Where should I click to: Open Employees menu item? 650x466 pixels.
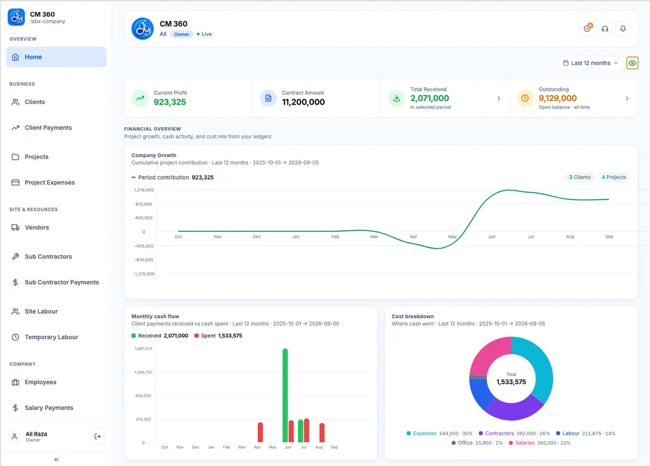pos(56,382)
